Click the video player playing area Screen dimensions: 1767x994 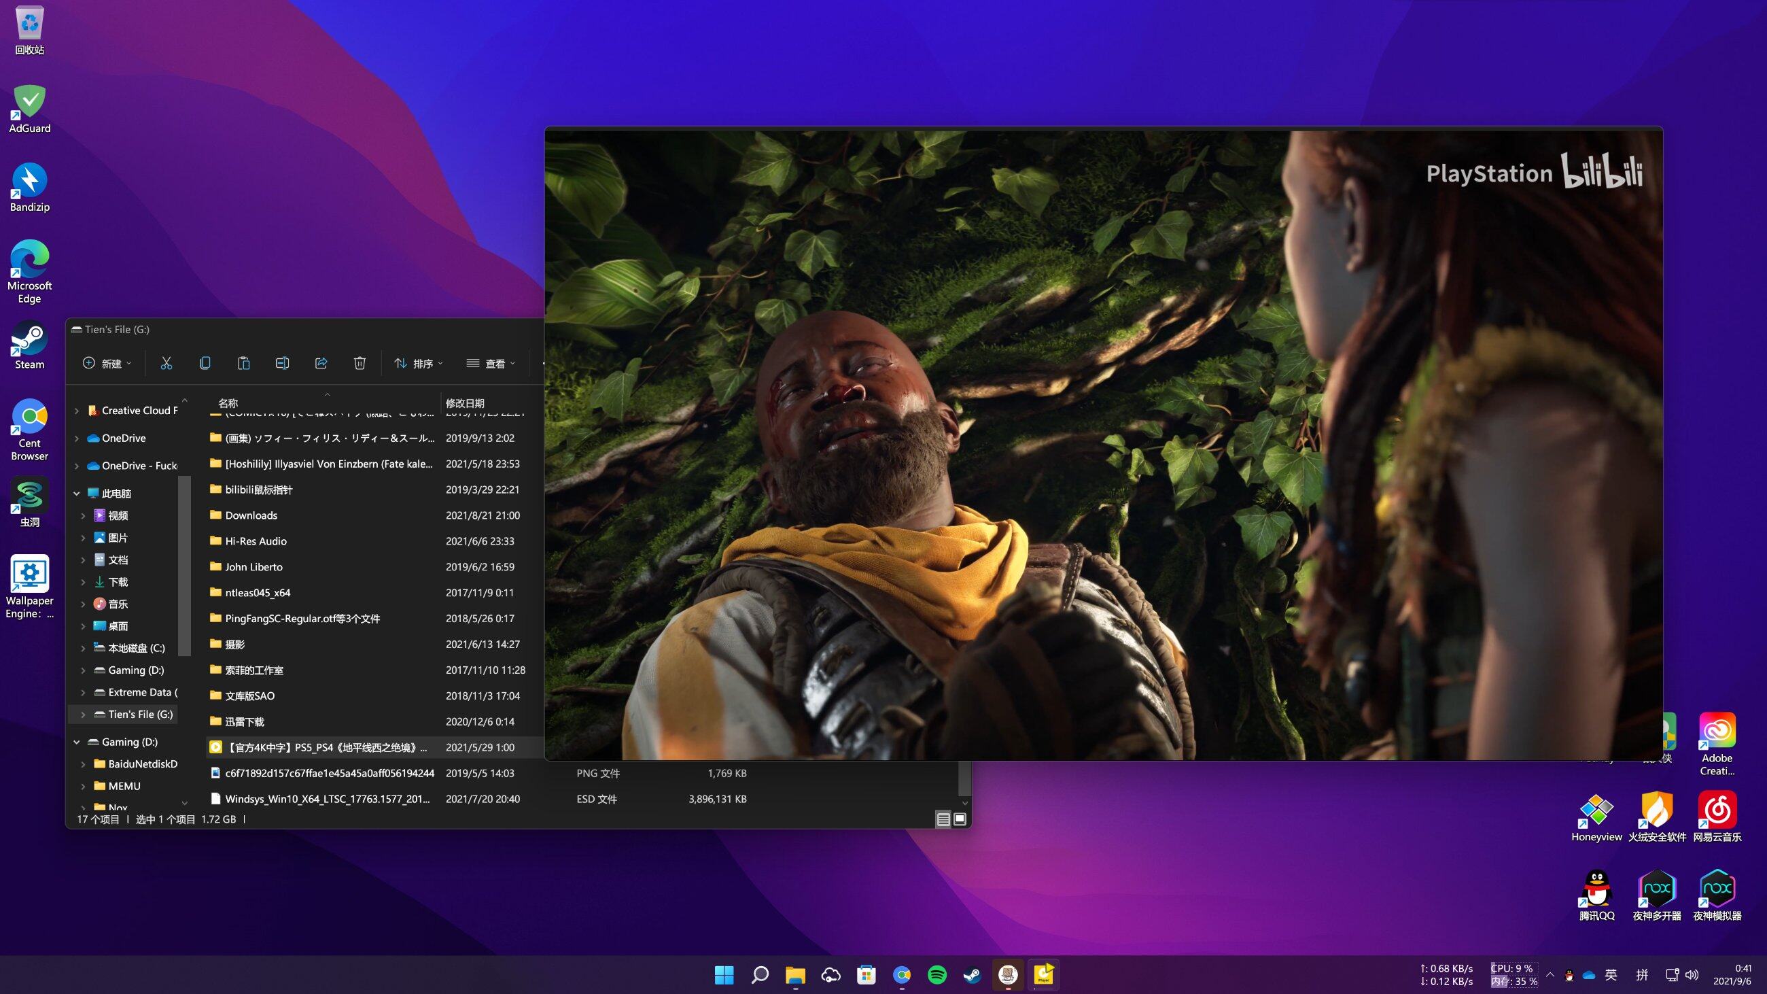pyautogui.click(x=1103, y=445)
